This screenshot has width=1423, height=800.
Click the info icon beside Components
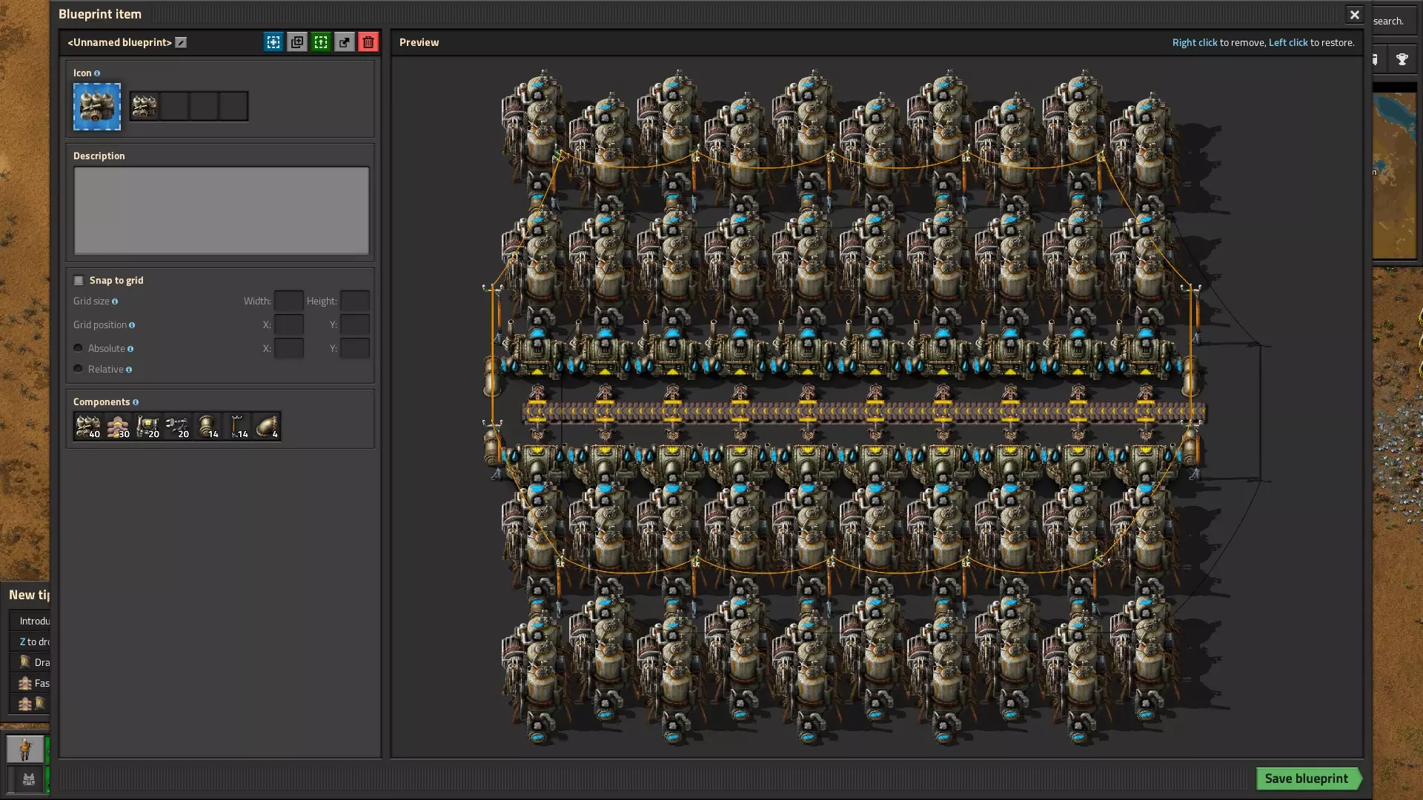click(136, 402)
